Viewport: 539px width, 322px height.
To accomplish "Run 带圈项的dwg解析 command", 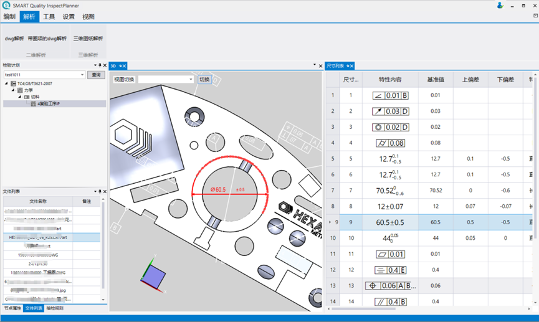I will 47,39.
